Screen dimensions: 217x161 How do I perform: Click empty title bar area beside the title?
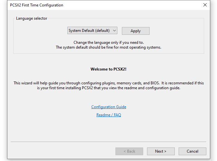[x=132, y=5]
